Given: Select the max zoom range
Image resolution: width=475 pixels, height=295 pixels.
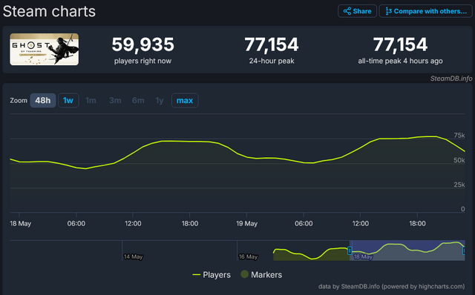Looking at the screenshot, I should [x=185, y=101].
